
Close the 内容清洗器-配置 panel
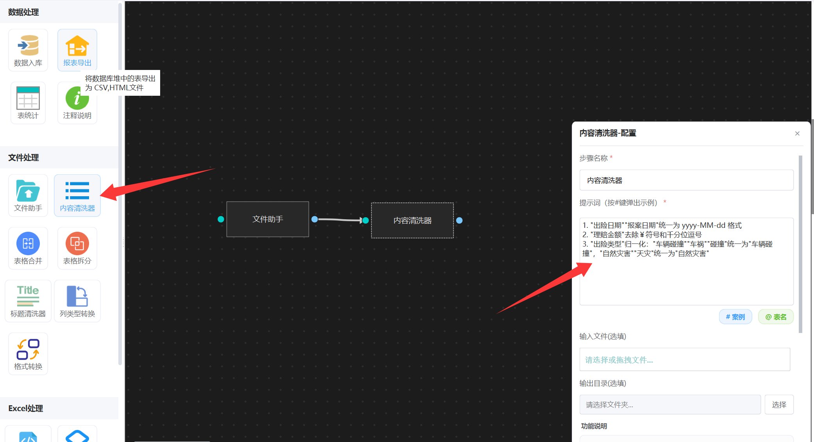[797, 133]
